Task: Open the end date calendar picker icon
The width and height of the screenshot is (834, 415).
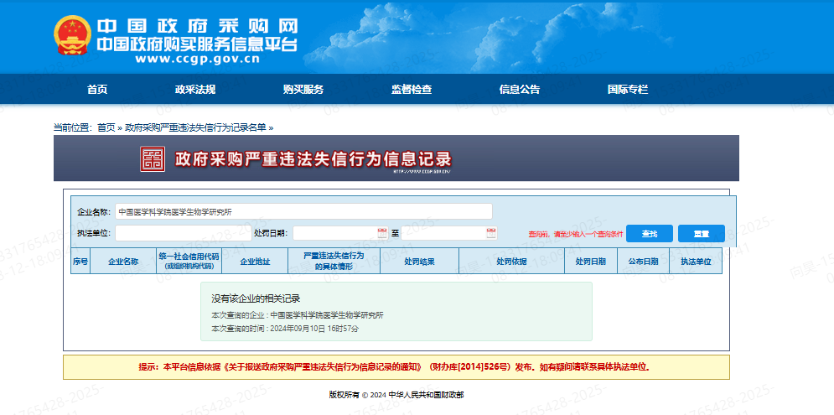Action: click(491, 233)
